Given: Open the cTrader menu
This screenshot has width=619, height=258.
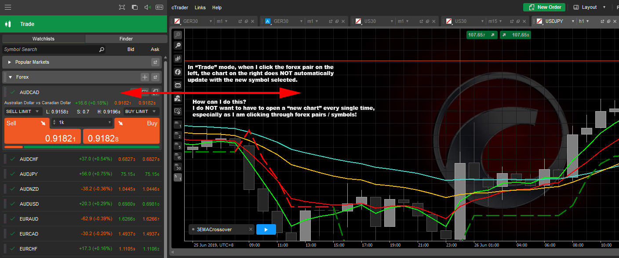Looking at the screenshot, I should pos(180,7).
